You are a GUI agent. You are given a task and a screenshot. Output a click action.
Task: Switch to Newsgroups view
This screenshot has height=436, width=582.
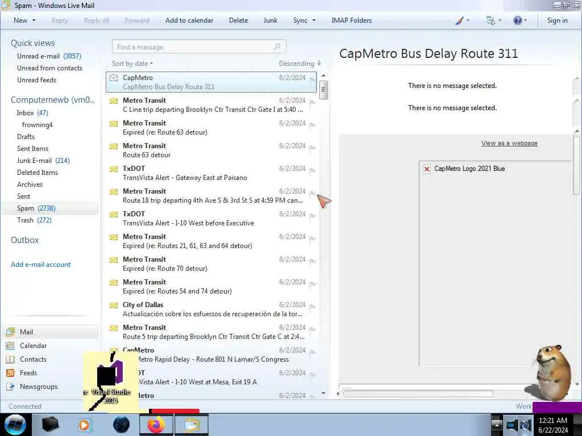point(39,386)
